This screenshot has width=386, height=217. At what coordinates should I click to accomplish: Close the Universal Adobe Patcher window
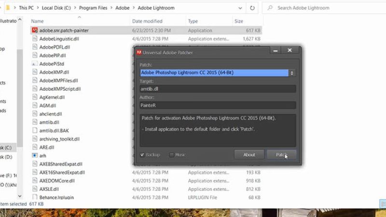coord(290,50)
